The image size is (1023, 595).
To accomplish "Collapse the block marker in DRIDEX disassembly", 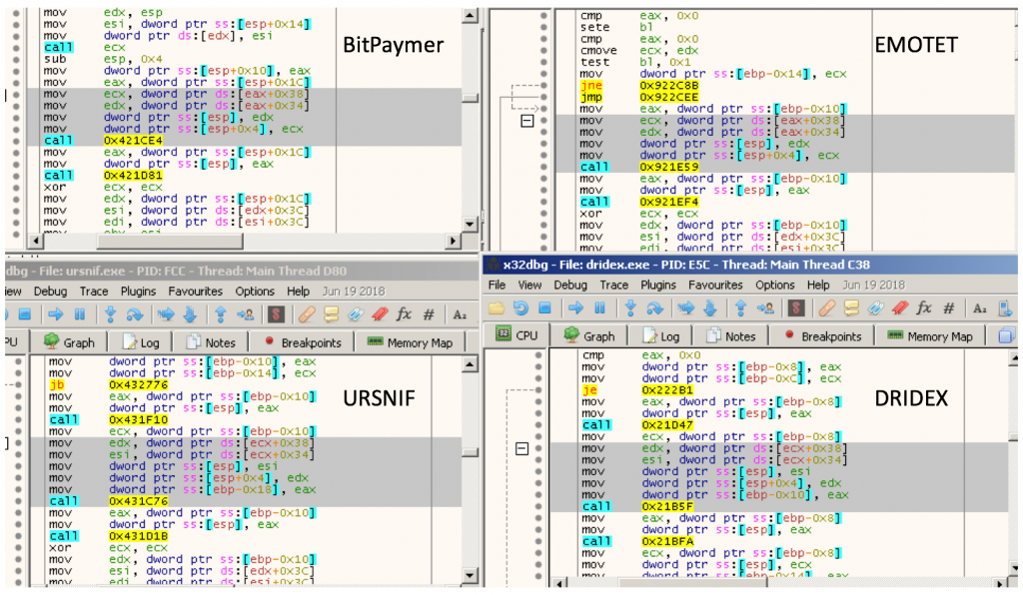I will [520, 449].
